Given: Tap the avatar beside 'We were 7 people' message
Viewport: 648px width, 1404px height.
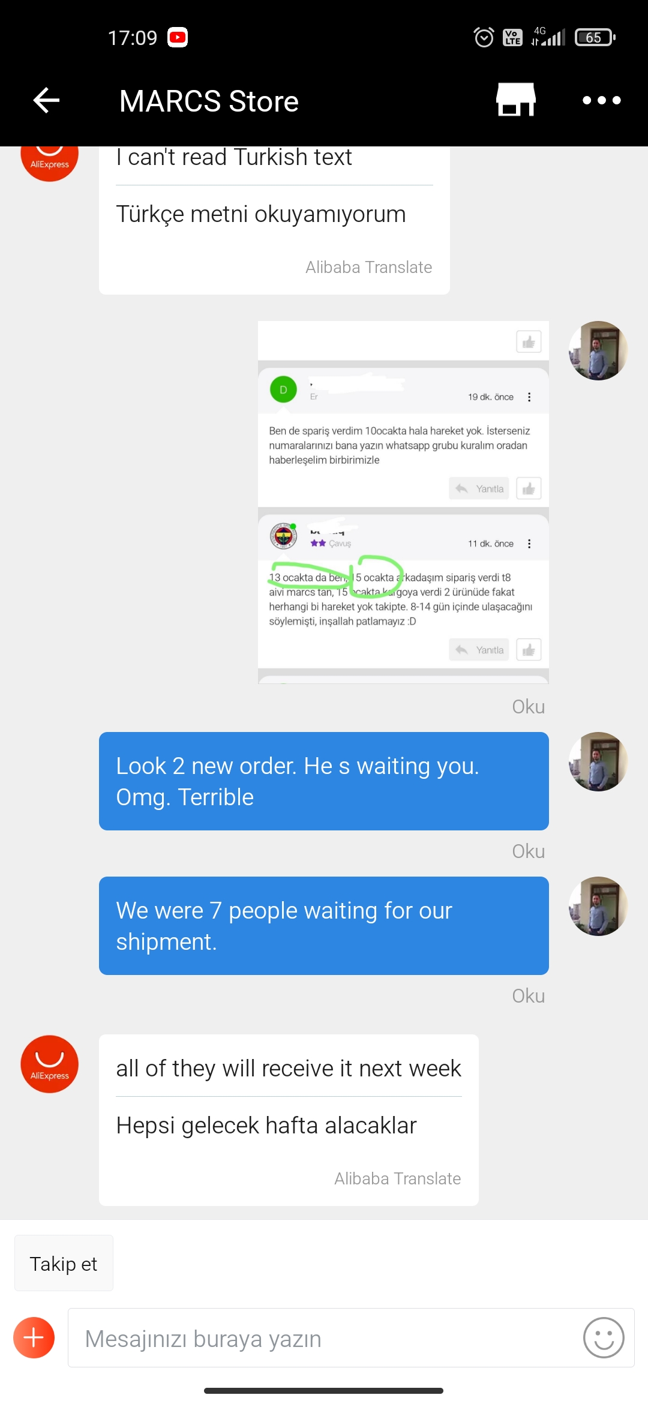Looking at the screenshot, I should coord(598,906).
